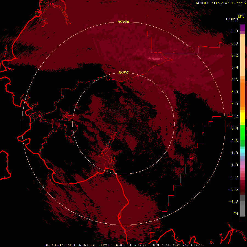Click the 12 MAY 25 10:23 timestamp
Image resolution: width=247 pixels, height=247 pixels.
pos(184,245)
